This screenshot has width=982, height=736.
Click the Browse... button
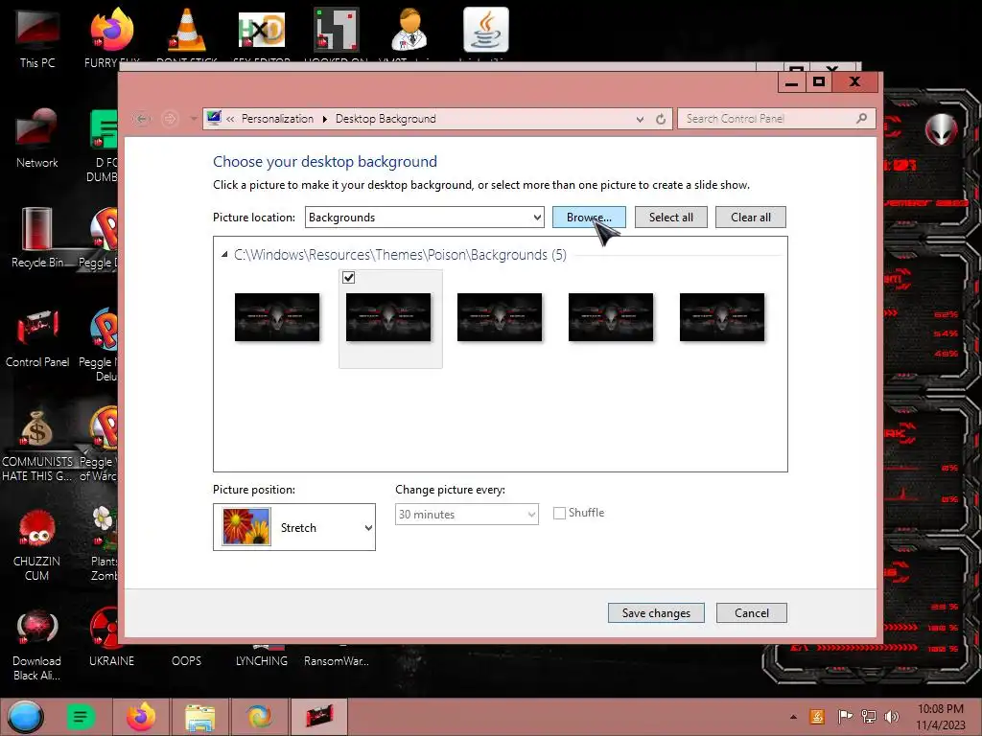pyautogui.click(x=589, y=218)
